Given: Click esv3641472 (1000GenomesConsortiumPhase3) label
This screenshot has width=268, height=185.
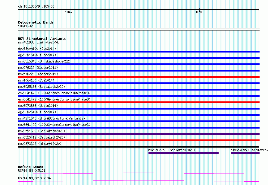Looking at the screenshot, I should [x=54, y=99].
